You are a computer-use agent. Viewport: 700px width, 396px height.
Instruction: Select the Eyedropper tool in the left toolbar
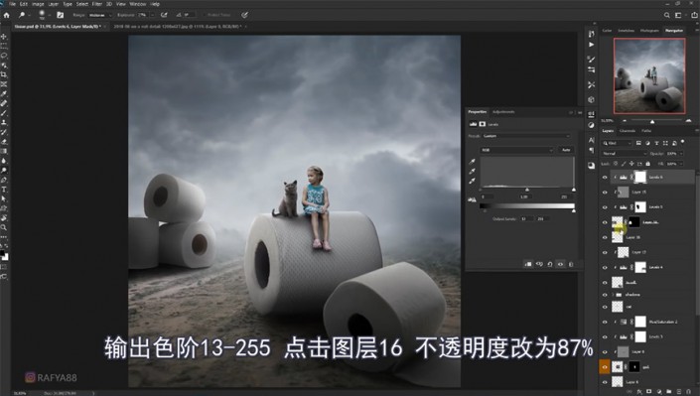click(x=4, y=93)
